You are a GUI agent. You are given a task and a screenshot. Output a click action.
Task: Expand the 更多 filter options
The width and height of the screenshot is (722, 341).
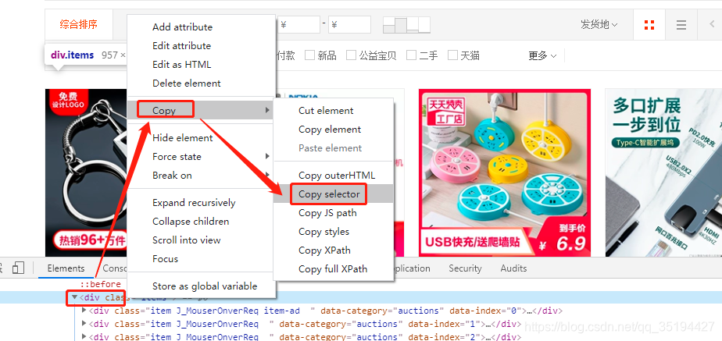(542, 55)
